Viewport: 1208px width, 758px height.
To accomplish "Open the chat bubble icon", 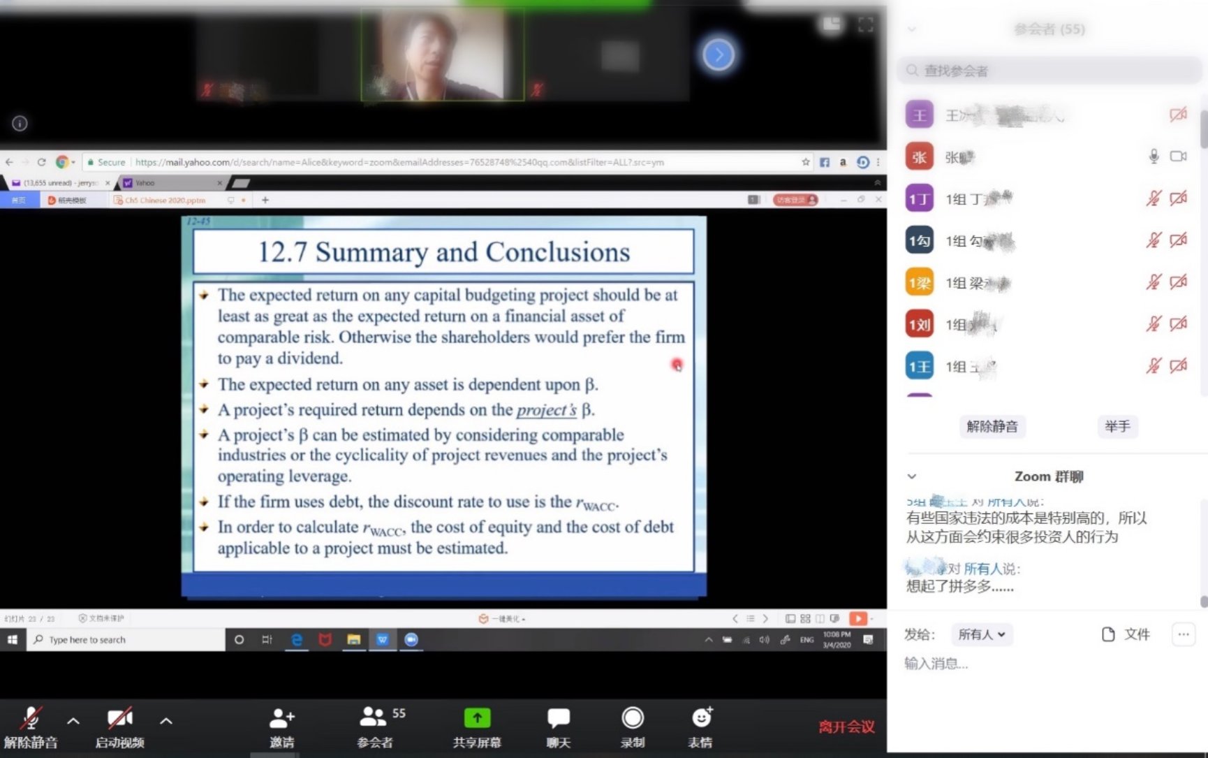I will [x=558, y=719].
